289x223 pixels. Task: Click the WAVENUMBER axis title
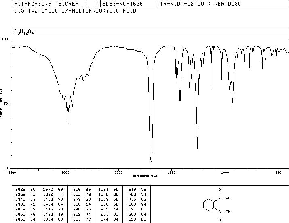point(145,176)
